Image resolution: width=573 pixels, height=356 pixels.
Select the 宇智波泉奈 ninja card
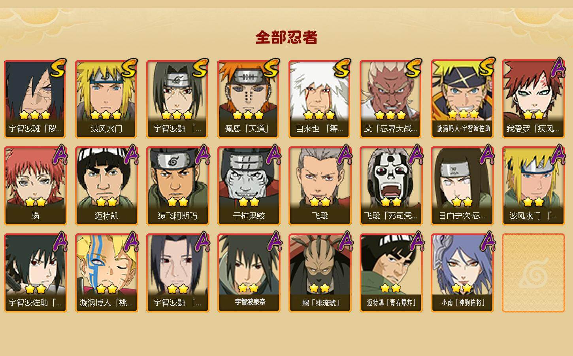coord(249,273)
